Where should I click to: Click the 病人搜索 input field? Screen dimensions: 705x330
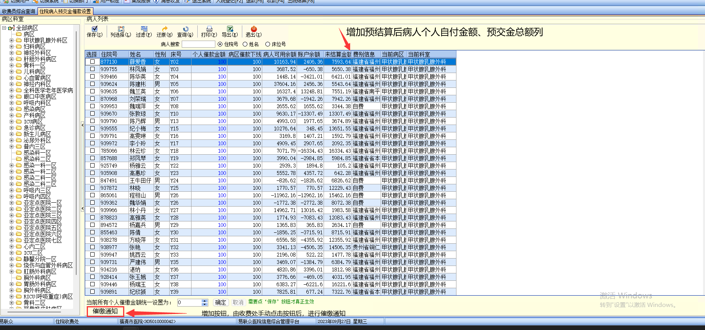point(198,45)
